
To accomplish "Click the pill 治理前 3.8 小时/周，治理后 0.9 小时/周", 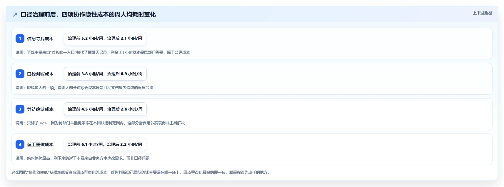I will coord(105,74).
